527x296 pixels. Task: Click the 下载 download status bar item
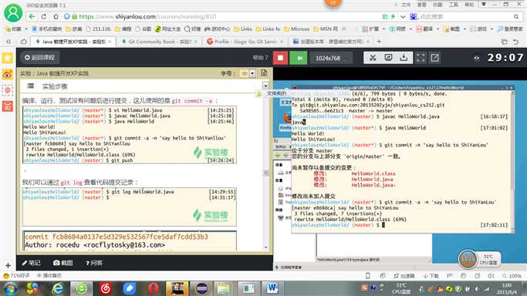pos(431,276)
